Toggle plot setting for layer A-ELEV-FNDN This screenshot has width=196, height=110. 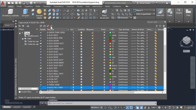click(x=104, y=46)
